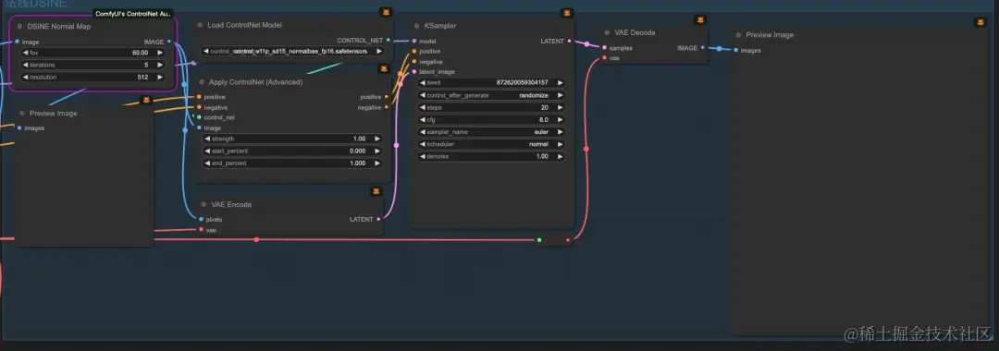
Task: Click the vae input port on VAE Encode
Action: coord(201,229)
